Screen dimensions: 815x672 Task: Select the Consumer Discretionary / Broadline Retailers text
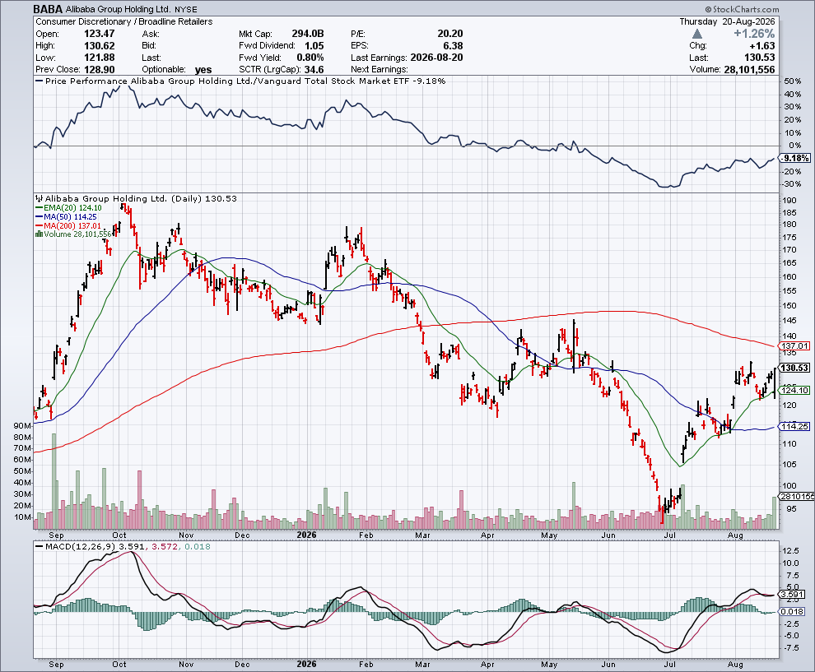coord(123,22)
